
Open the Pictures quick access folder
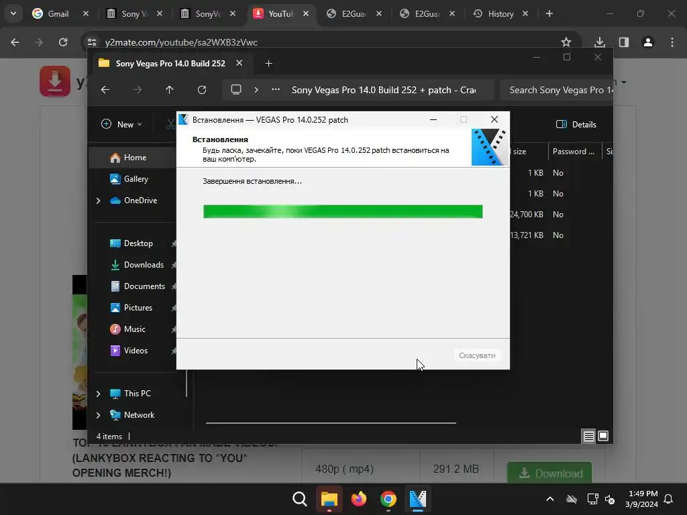(138, 308)
